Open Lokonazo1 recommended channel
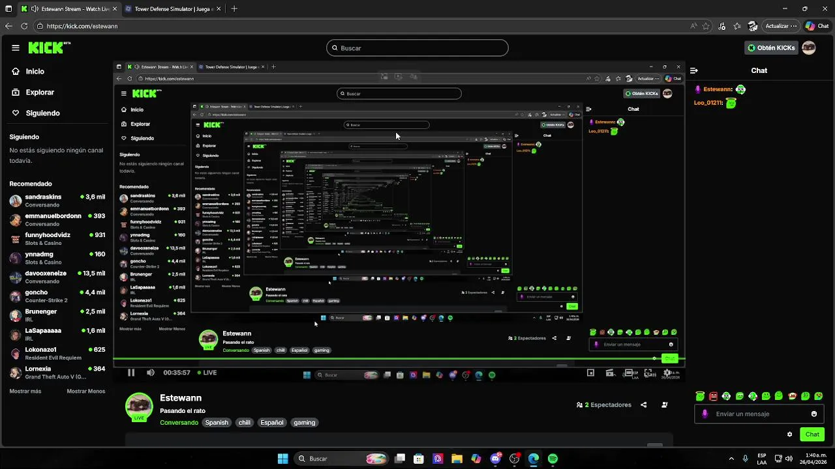The width and height of the screenshot is (835, 469). 57,354
